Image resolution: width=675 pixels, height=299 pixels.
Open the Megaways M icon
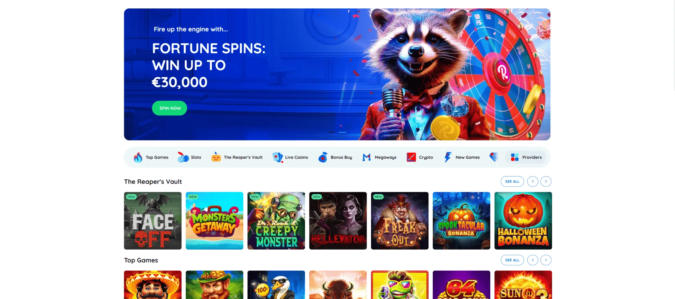[x=367, y=157]
